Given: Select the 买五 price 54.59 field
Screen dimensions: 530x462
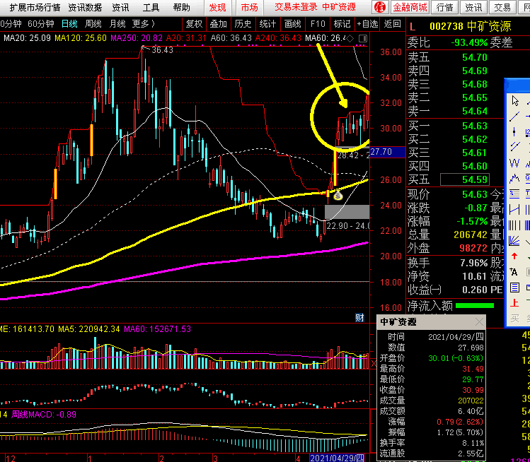Looking at the screenshot, I should point(464,179).
